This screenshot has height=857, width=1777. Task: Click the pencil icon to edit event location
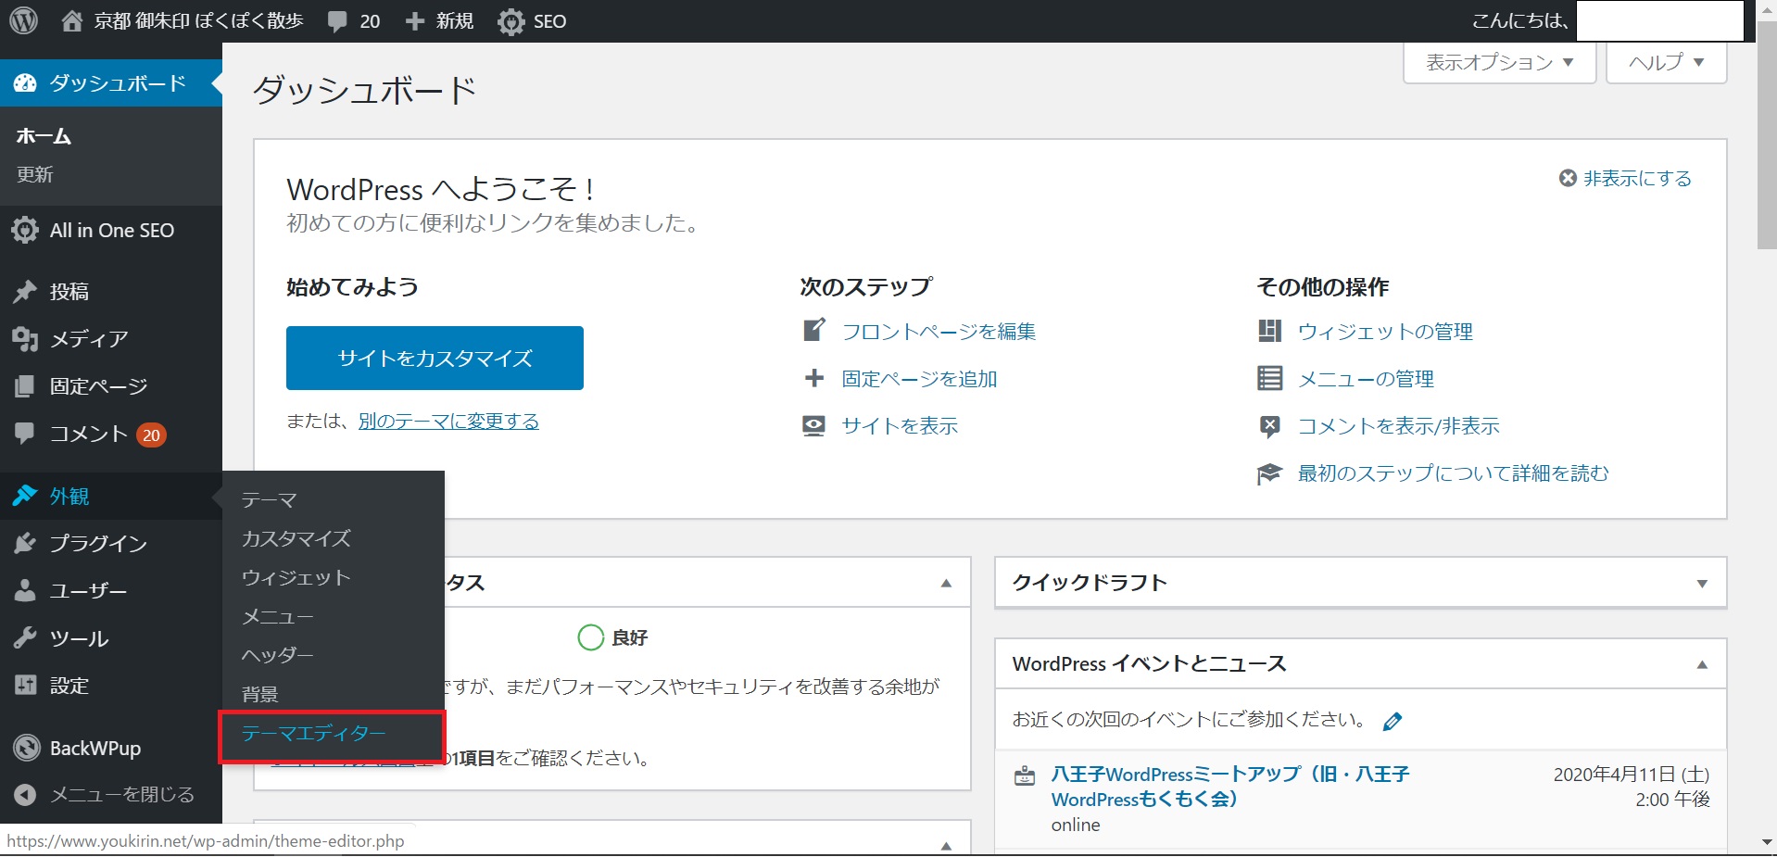(1392, 721)
